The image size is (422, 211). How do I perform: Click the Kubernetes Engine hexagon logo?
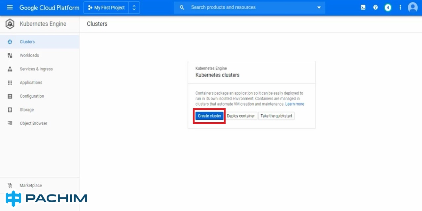(x=10, y=24)
